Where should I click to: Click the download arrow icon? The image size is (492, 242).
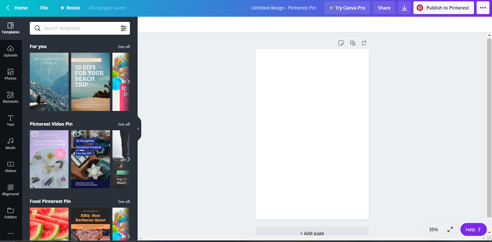[404, 8]
